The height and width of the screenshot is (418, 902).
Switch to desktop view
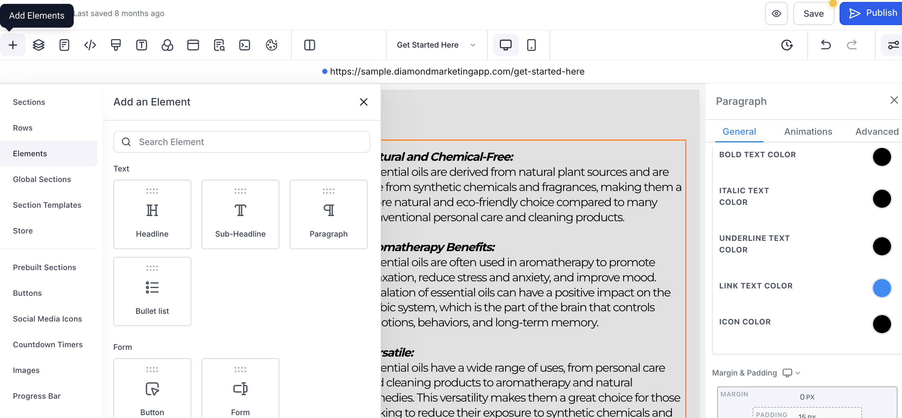(506, 45)
